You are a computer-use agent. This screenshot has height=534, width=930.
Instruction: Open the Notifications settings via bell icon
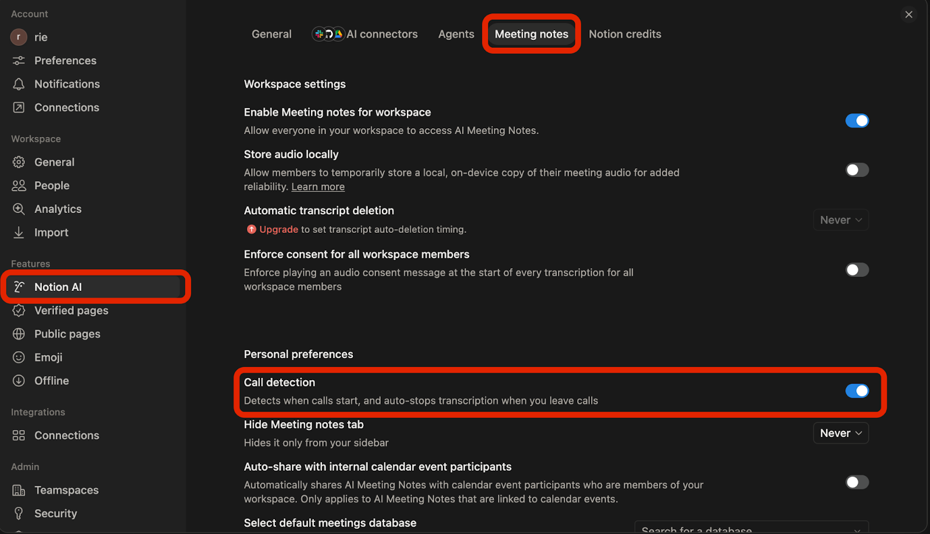pos(18,84)
